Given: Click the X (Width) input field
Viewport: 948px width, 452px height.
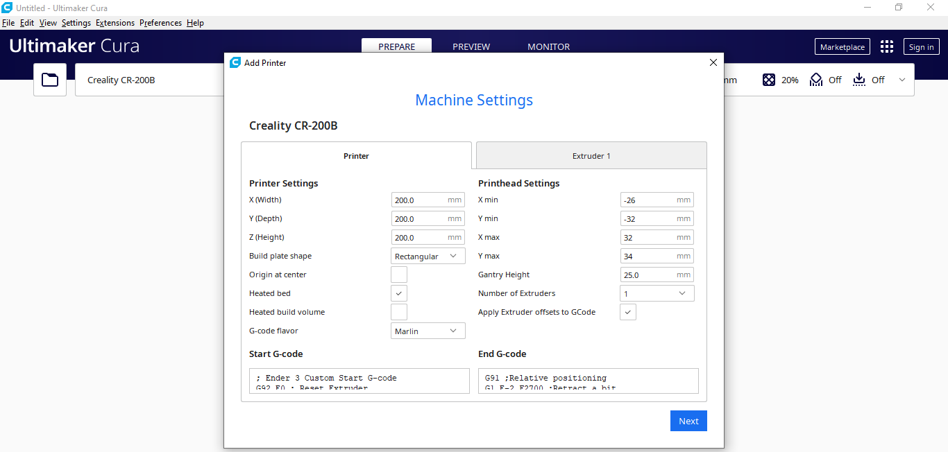Looking at the screenshot, I should pyautogui.click(x=420, y=200).
